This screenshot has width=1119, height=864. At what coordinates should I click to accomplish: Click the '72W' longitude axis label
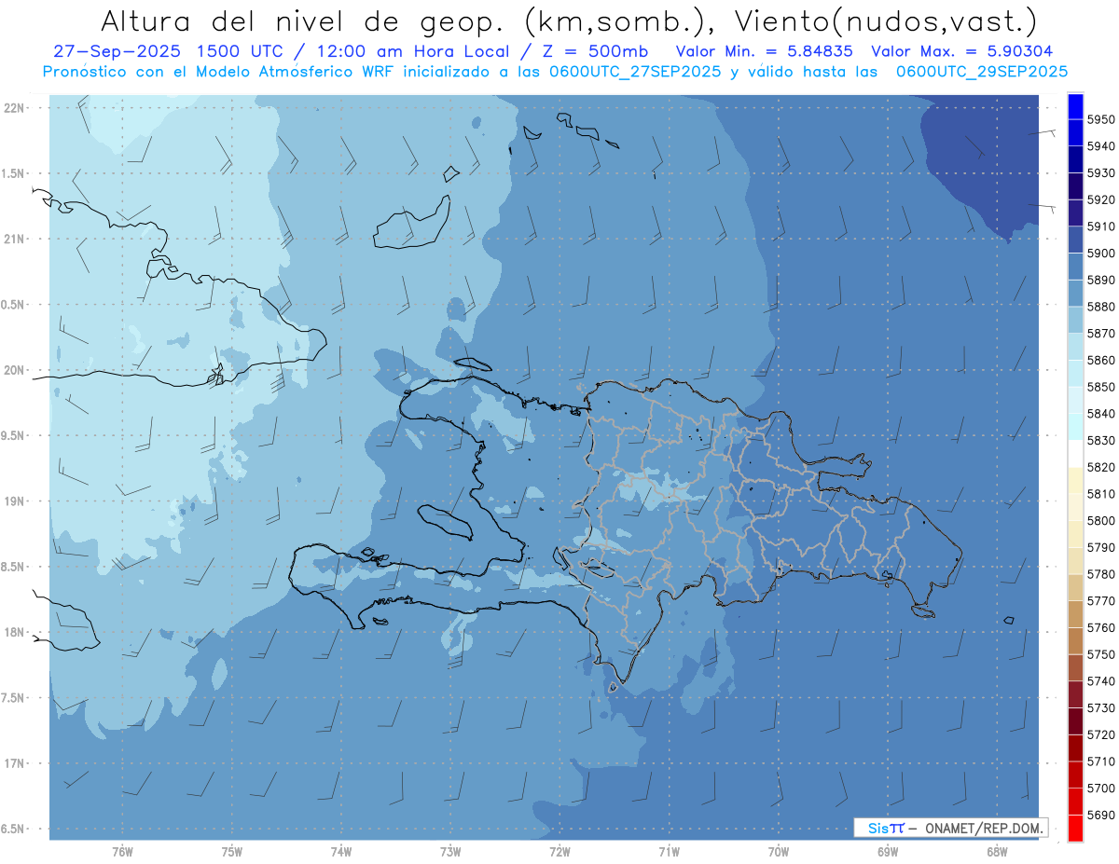[559, 851]
